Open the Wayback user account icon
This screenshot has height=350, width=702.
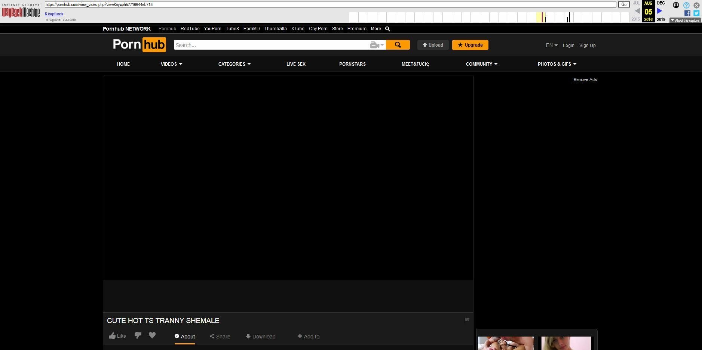point(676,5)
